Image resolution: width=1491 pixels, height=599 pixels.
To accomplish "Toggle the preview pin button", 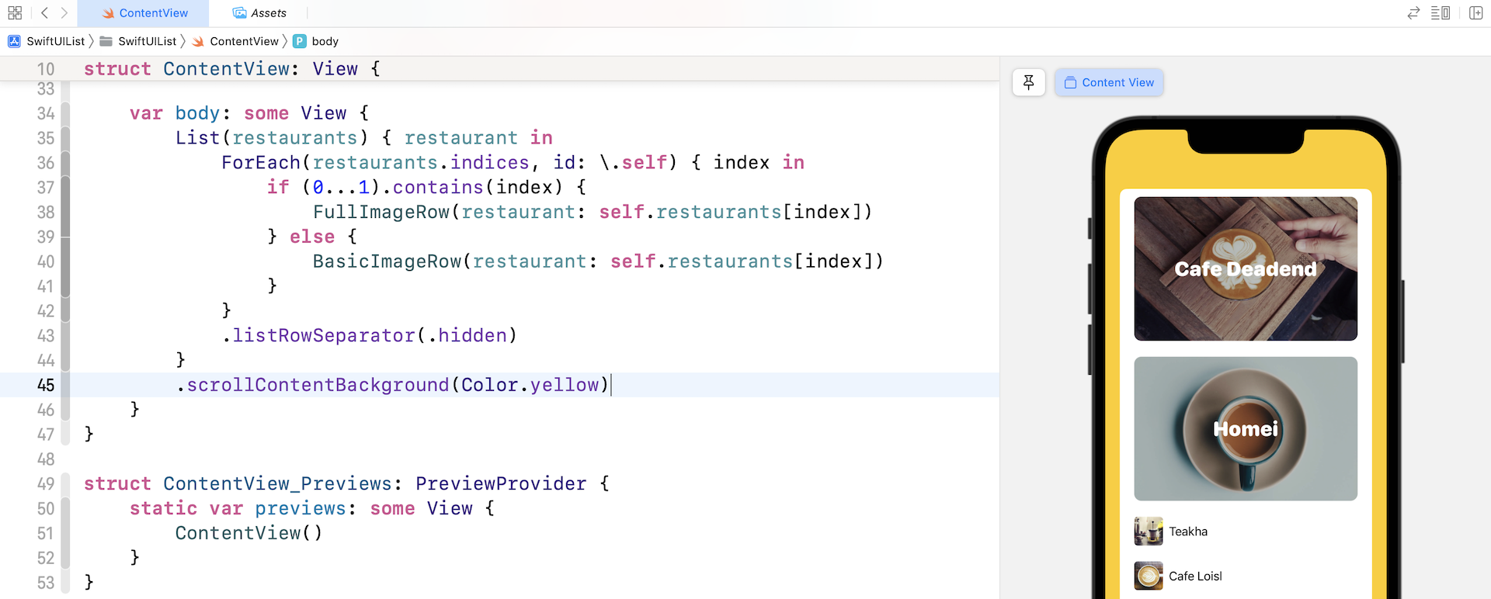I will point(1029,82).
